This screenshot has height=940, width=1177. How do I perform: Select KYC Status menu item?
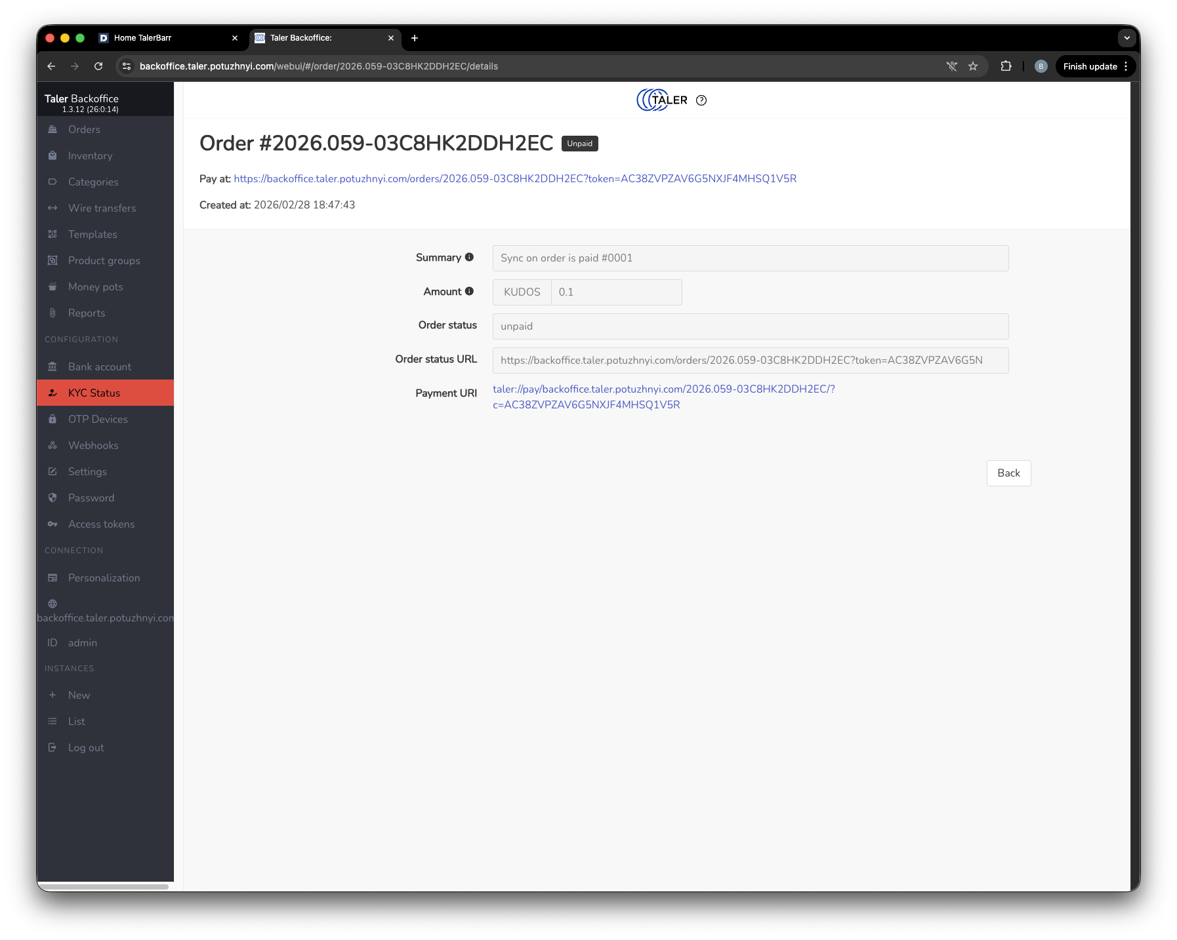tap(94, 393)
